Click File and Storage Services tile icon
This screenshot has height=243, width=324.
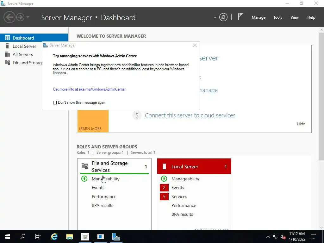pyautogui.click(x=85, y=166)
